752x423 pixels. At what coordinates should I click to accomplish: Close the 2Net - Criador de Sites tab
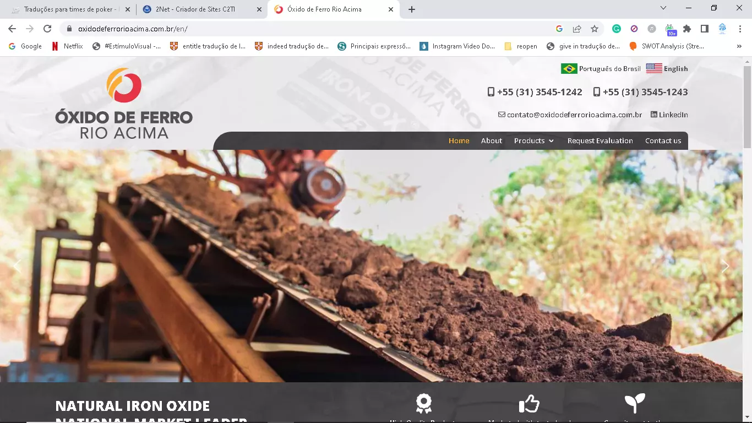pyautogui.click(x=259, y=9)
